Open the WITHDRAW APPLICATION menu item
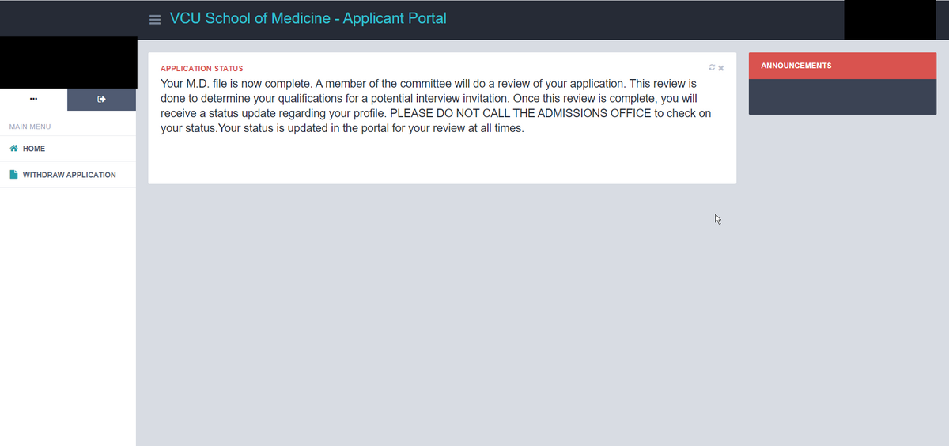The width and height of the screenshot is (949, 446). pyautogui.click(x=68, y=175)
